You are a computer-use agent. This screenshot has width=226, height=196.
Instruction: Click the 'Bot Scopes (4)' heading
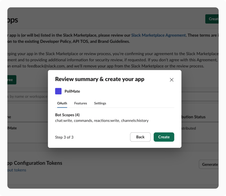coord(67,115)
